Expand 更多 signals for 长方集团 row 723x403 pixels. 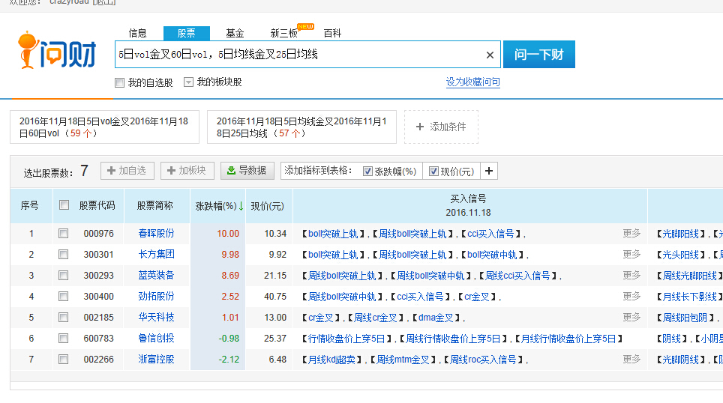[631, 254]
